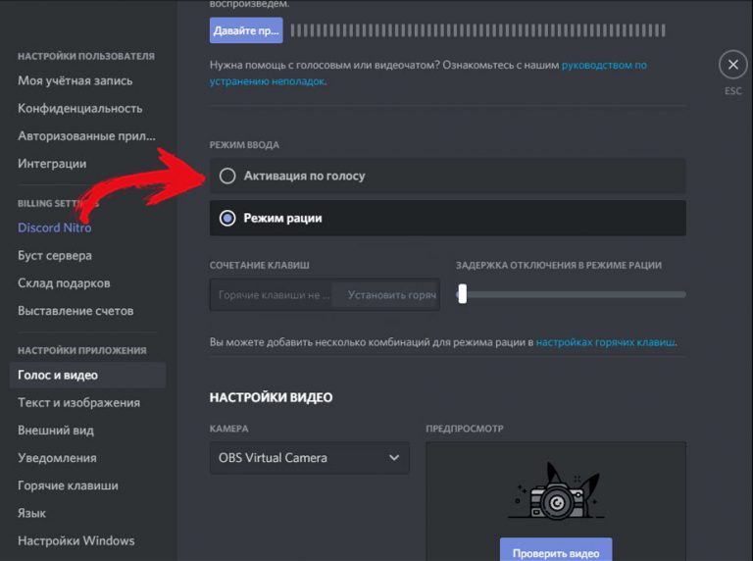Open the Внешний вид settings
Image resolution: width=753 pixels, height=561 pixels.
(56, 430)
